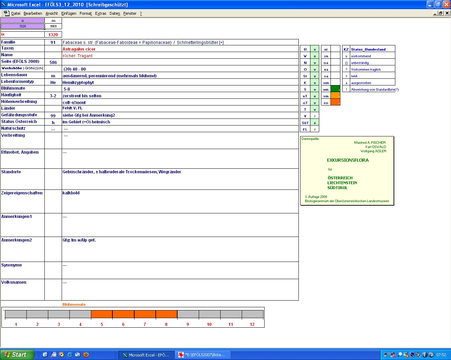Image resolution: width=451 pixels, height=360 pixels.
Task: Select the red 'Astragalus cicer' taxon cell
Action: click(180, 49)
